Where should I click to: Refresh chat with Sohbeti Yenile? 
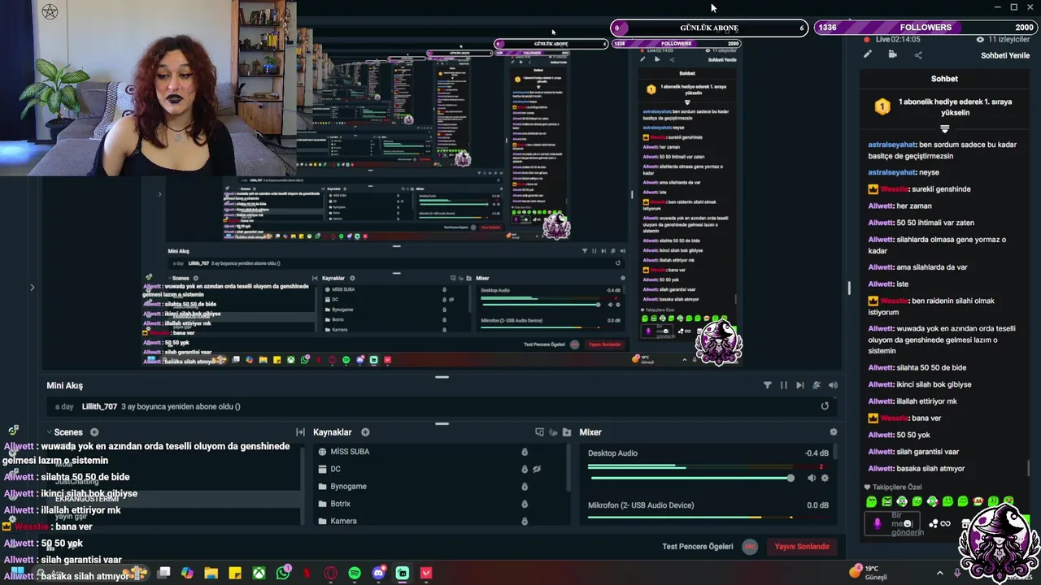[x=1005, y=55]
